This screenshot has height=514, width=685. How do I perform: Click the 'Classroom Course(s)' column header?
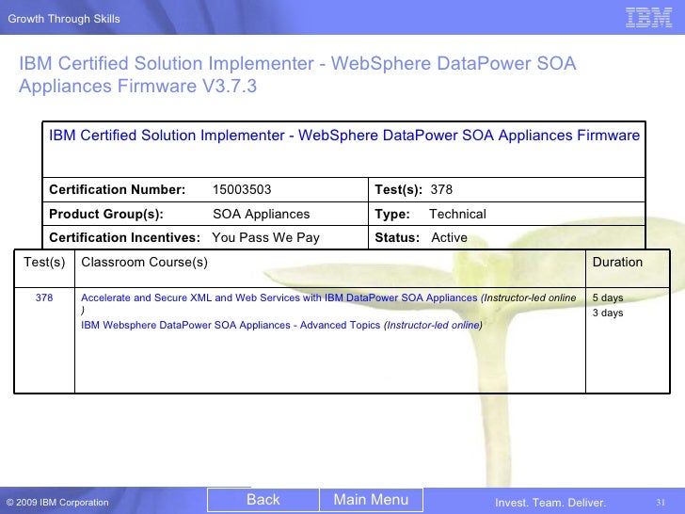(144, 262)
